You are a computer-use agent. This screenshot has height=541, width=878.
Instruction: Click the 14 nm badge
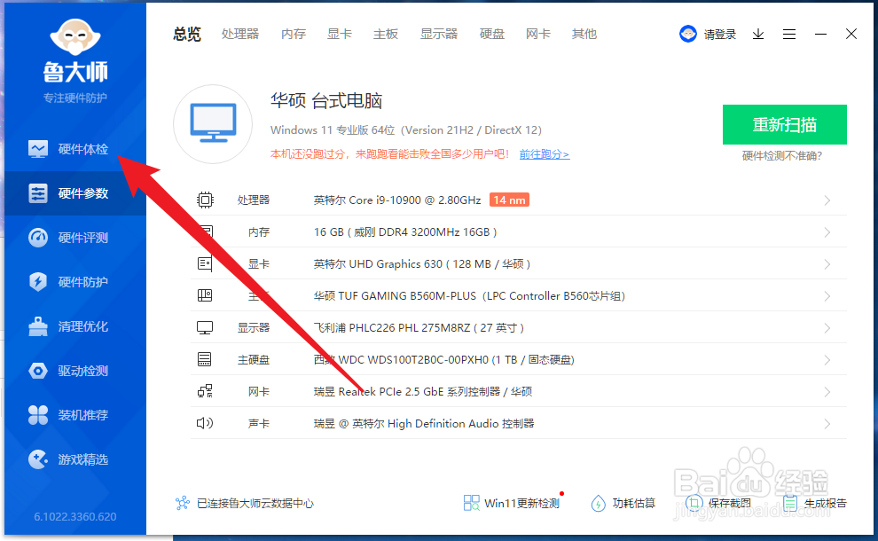(509, 200)
